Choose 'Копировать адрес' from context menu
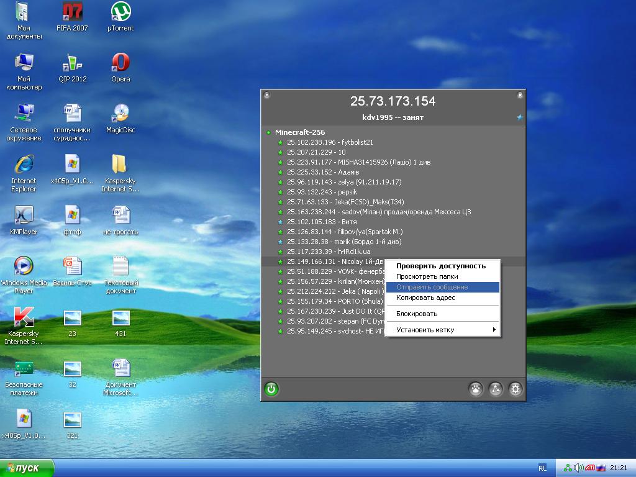Screen dimensions: 636x477 (x=425, y=298)
